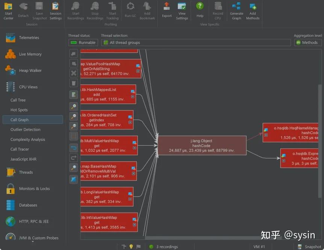
Task: Expand the hsqldb hashCode node plus sign
Action: point(266,135)
